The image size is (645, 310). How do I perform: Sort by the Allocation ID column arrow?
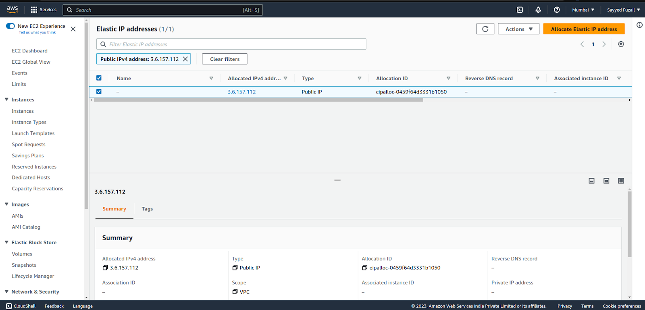tap(448, 78)
